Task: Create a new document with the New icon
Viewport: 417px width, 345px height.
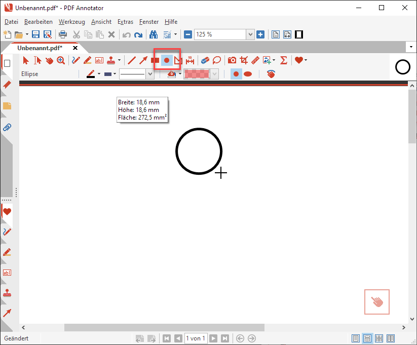Action: point(7,34)
